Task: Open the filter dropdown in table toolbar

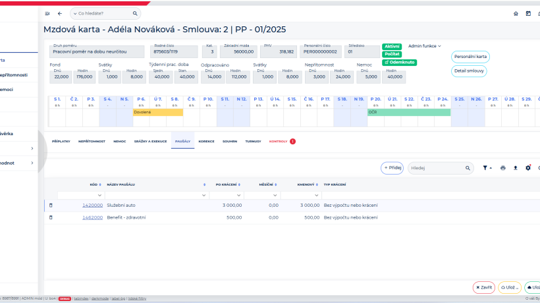Action: (487, 168)
